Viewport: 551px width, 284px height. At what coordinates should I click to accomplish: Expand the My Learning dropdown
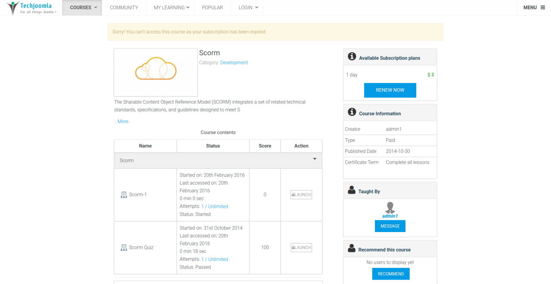[x=171, y=8]
